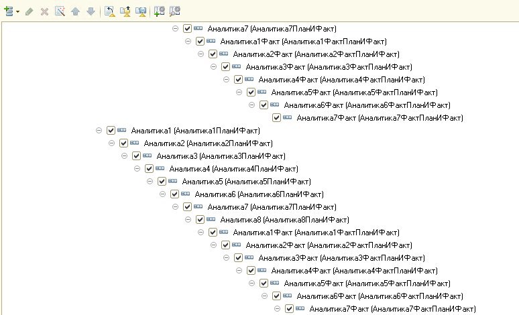Select the row Аналитика8 (Аналитика8ПланИФакт)

[285, 220]
